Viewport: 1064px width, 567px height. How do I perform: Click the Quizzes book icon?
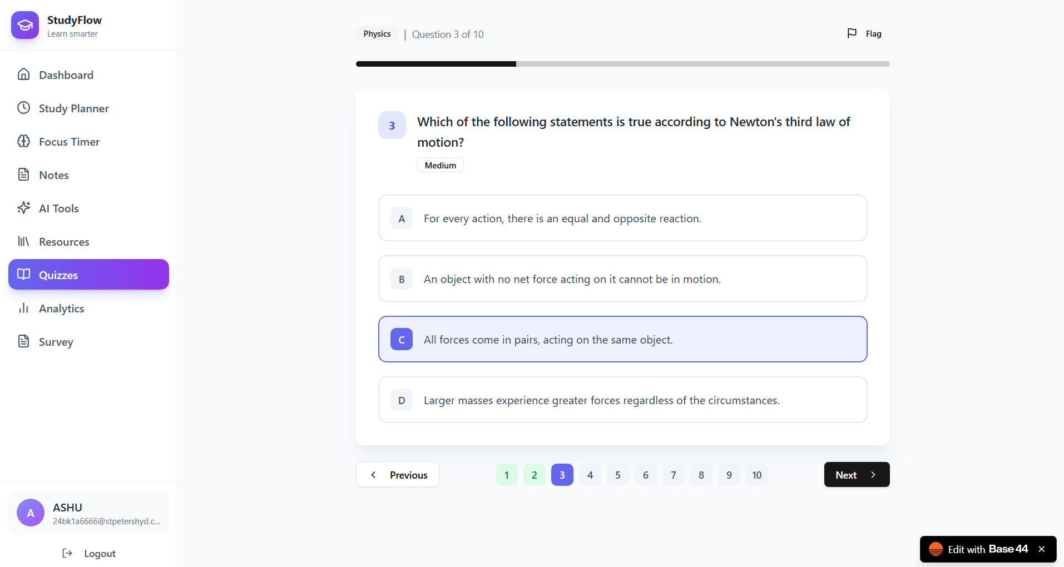tap(23, 275)
